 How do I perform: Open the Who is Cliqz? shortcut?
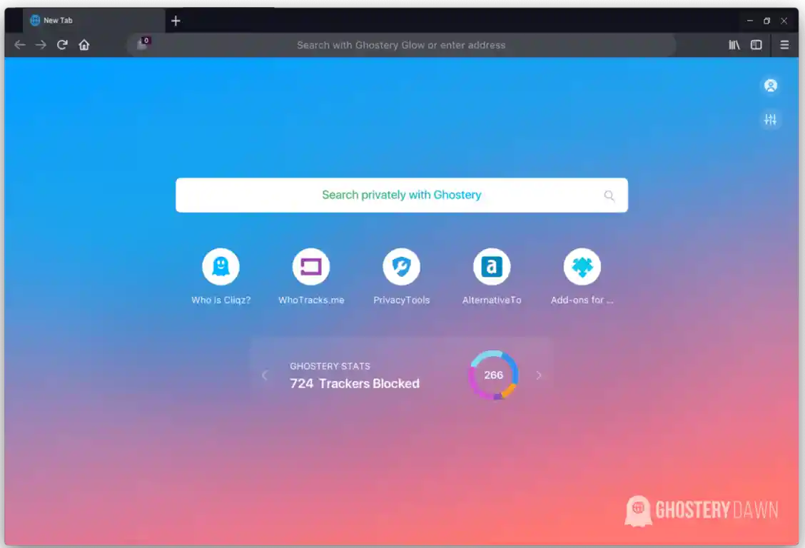[221, 277]
